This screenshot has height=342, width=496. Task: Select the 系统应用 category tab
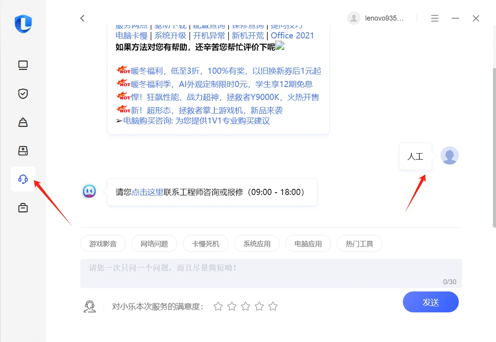pyautogui.click(x=257, y=244)
